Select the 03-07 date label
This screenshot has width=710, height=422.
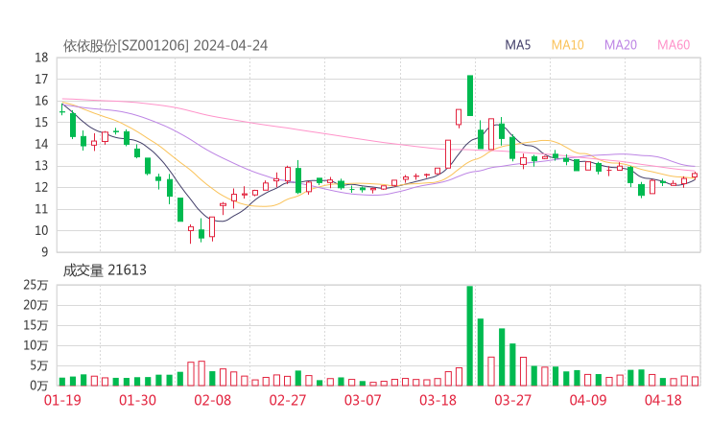(363, 401)
